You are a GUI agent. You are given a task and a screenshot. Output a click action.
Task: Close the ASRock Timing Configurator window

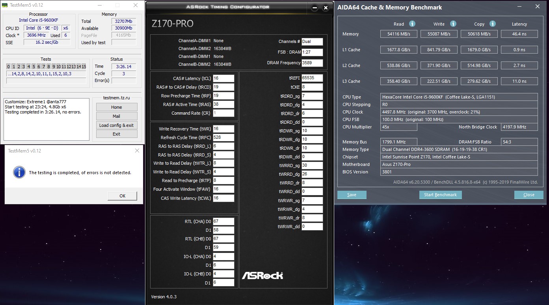coord(326,8)
